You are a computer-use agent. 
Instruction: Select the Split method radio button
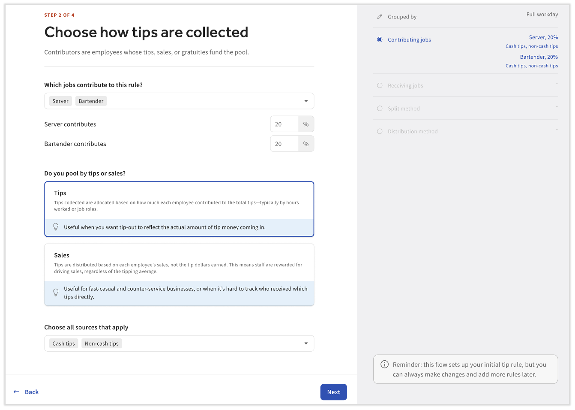pos(380,109)
